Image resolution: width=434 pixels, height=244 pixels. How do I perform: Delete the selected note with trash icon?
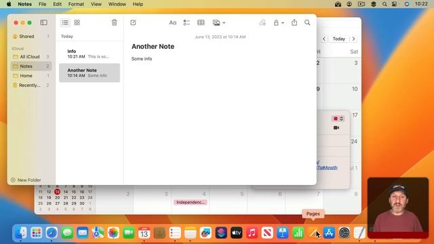point(115,22)
